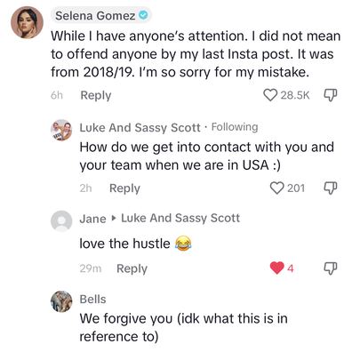Open Jane's username link
Image resolution: width=352 pixels, height=352 pixels.
pos(92,219)
